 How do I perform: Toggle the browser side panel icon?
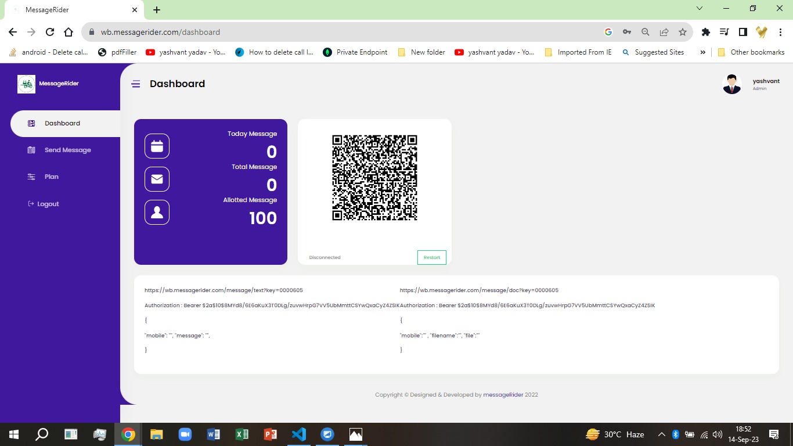click(x=743, y=32)
